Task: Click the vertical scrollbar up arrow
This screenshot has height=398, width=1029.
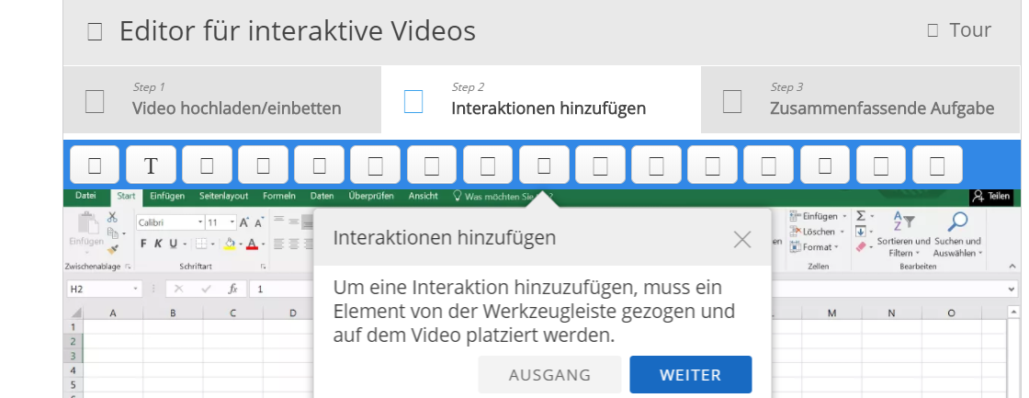Action: 1013,312
